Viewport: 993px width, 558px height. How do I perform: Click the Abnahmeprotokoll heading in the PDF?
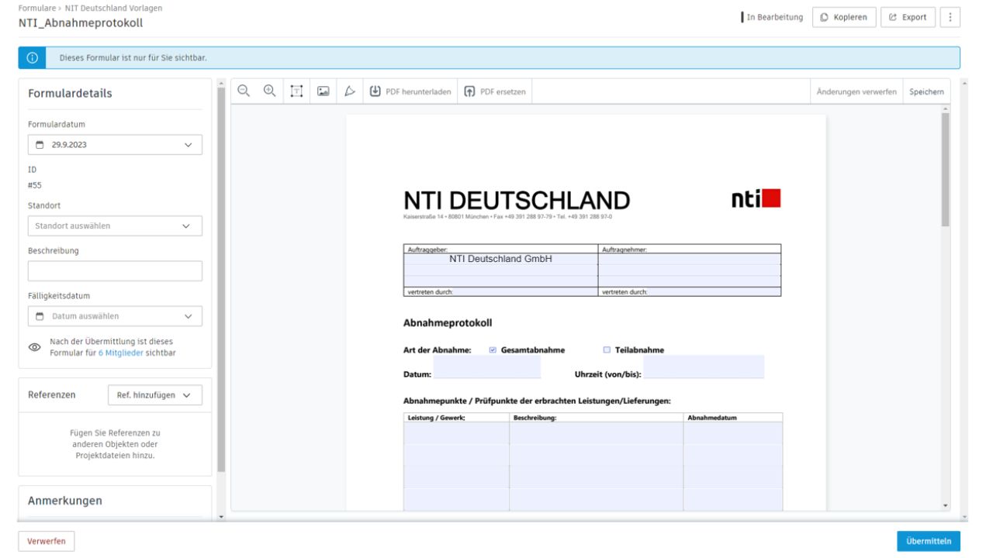448,322
